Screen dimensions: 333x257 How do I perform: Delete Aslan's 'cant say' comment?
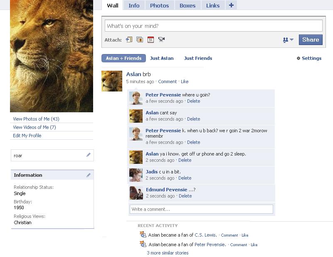pos(193,119)
